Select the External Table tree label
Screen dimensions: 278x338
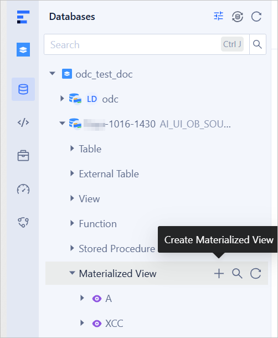109,174
